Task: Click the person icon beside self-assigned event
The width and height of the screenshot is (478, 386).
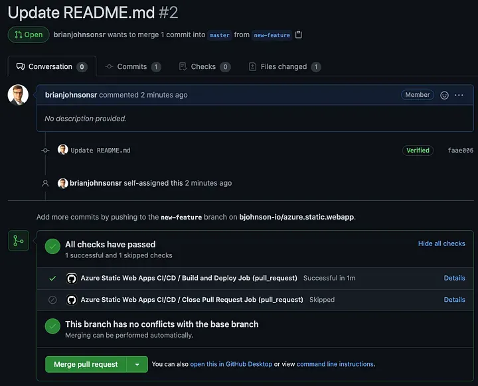Action: pyautogui.click(x=45, y=183)
